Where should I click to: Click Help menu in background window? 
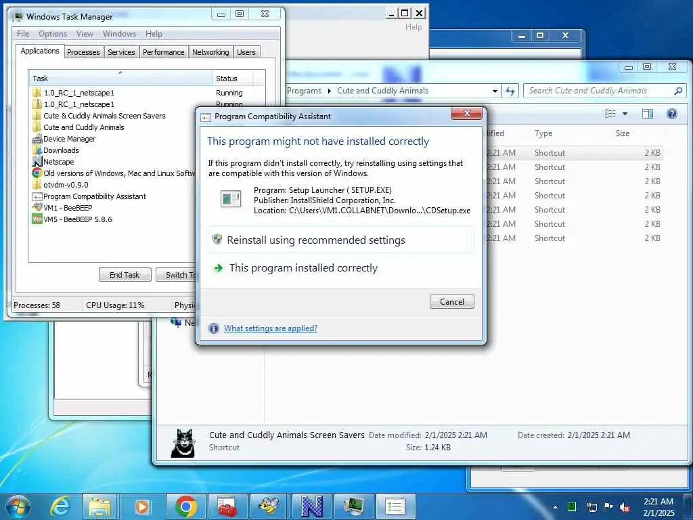(413, 27)
